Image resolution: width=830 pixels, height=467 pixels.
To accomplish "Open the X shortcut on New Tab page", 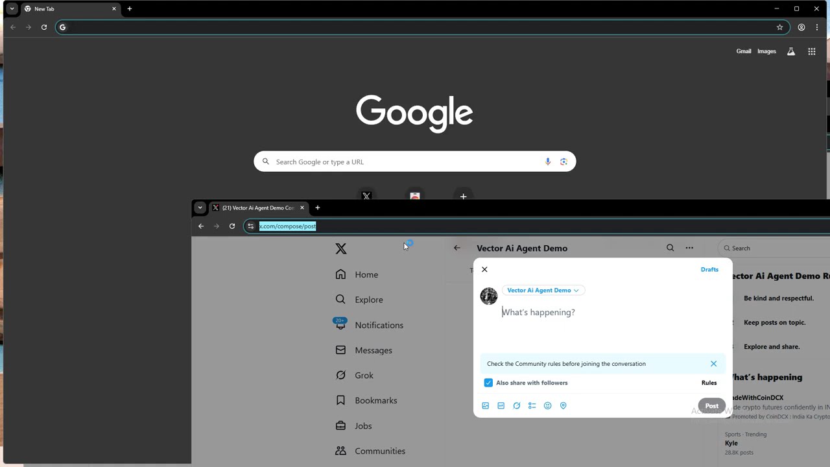I will [366, 196].
